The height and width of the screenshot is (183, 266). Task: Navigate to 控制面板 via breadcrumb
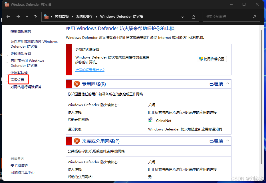point(62,17)
